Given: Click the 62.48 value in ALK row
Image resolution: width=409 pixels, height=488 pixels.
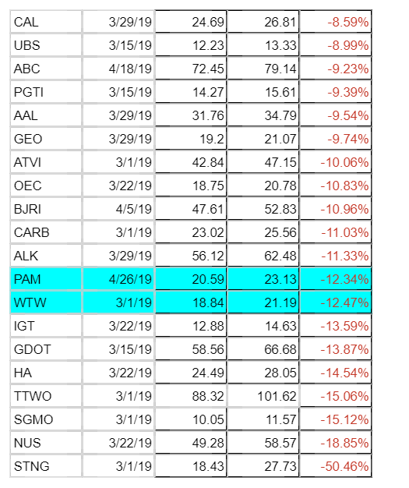Looking at the screenshot, I should click(x=263, y=256).
